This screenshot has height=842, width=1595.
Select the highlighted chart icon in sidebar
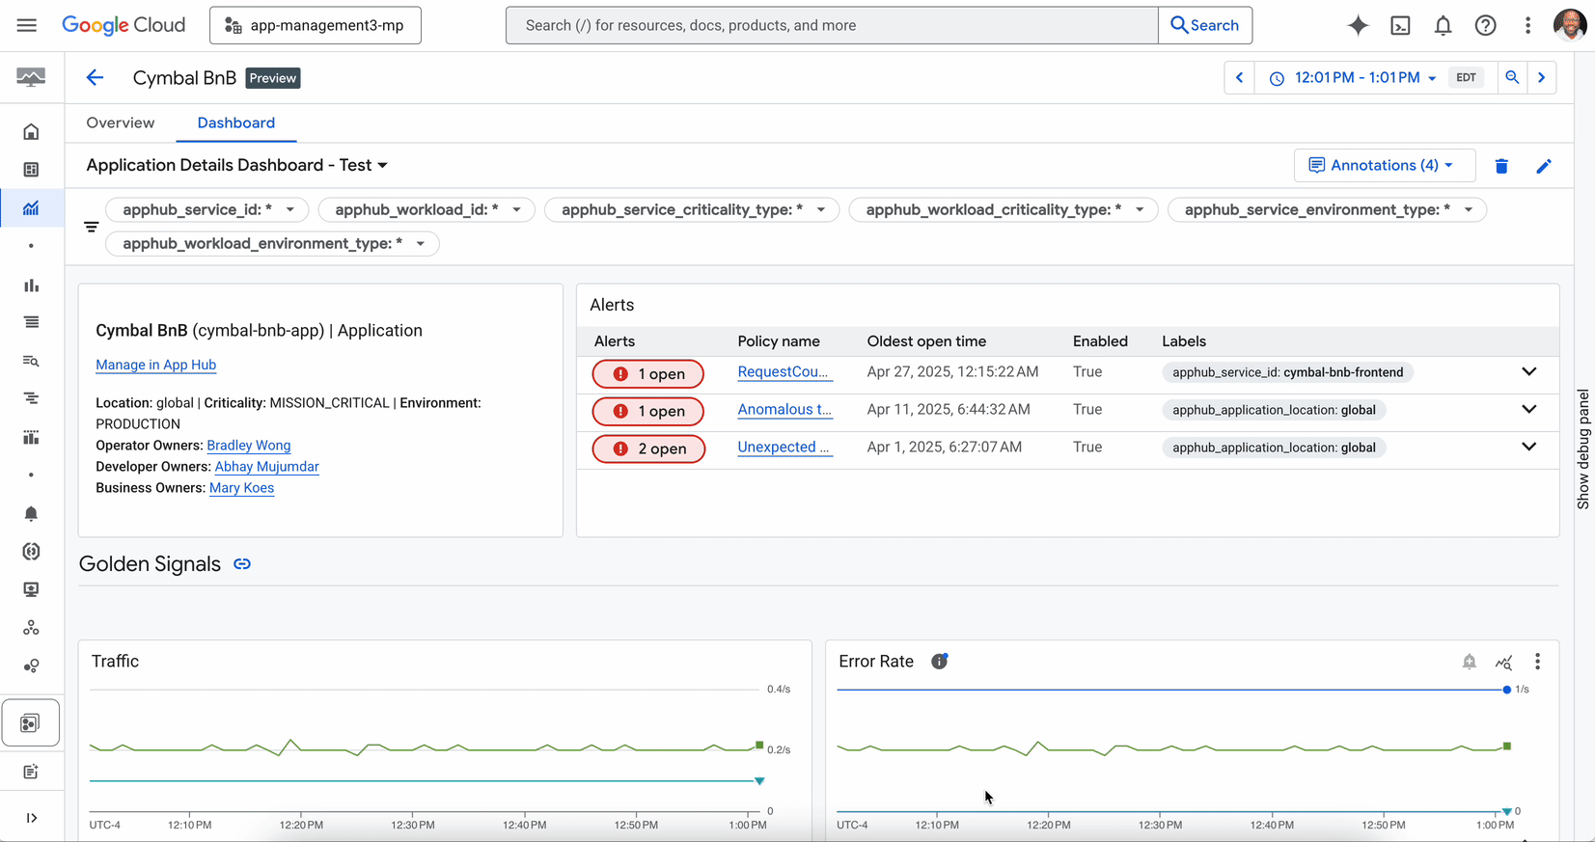coord(31,208)
